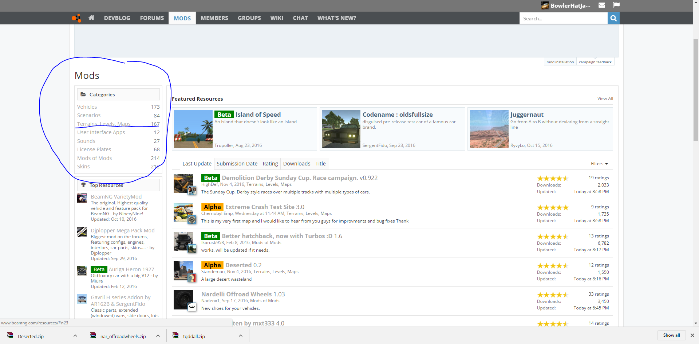Viewport: 699px width, 344px height.
Task: Click Deserted resource thumbnail
Action: click(x=183, y=271)
